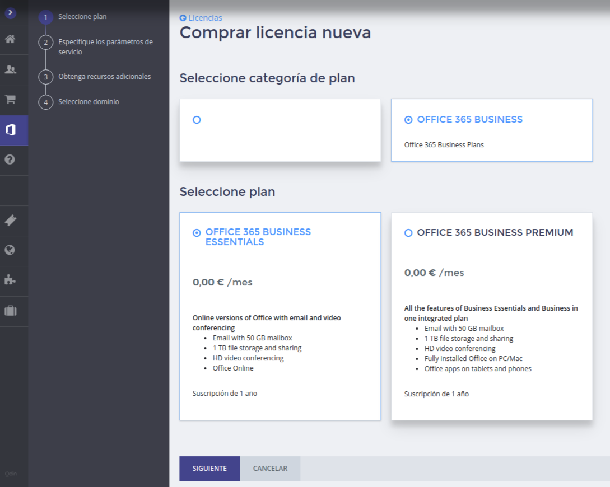
Task: Expand the sidebar with the chevron arrow
Action: pos(11,13)
